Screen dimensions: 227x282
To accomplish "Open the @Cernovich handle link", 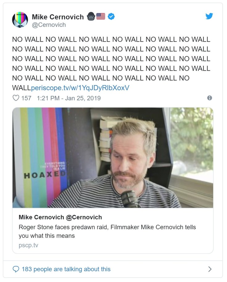I will 49,25.
